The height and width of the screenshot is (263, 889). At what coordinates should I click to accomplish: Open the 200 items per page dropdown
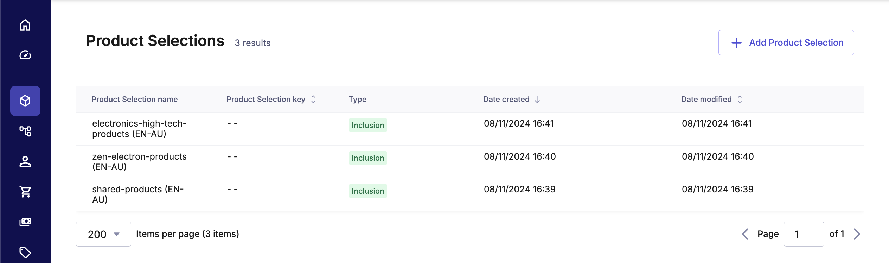pos(103,234)
